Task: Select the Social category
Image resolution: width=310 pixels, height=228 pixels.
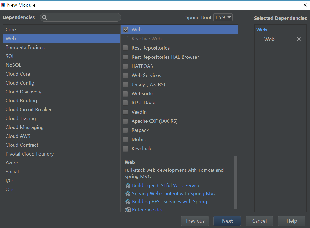Action: click(62, 172)
